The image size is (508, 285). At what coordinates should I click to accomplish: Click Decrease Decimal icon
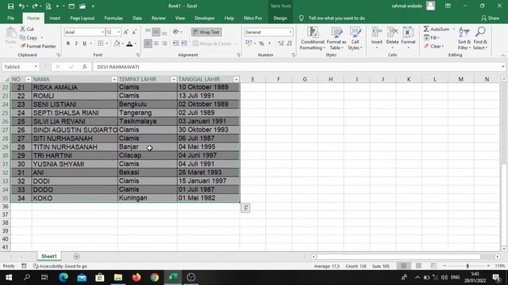pyautogui.click(x=289, y=44)
